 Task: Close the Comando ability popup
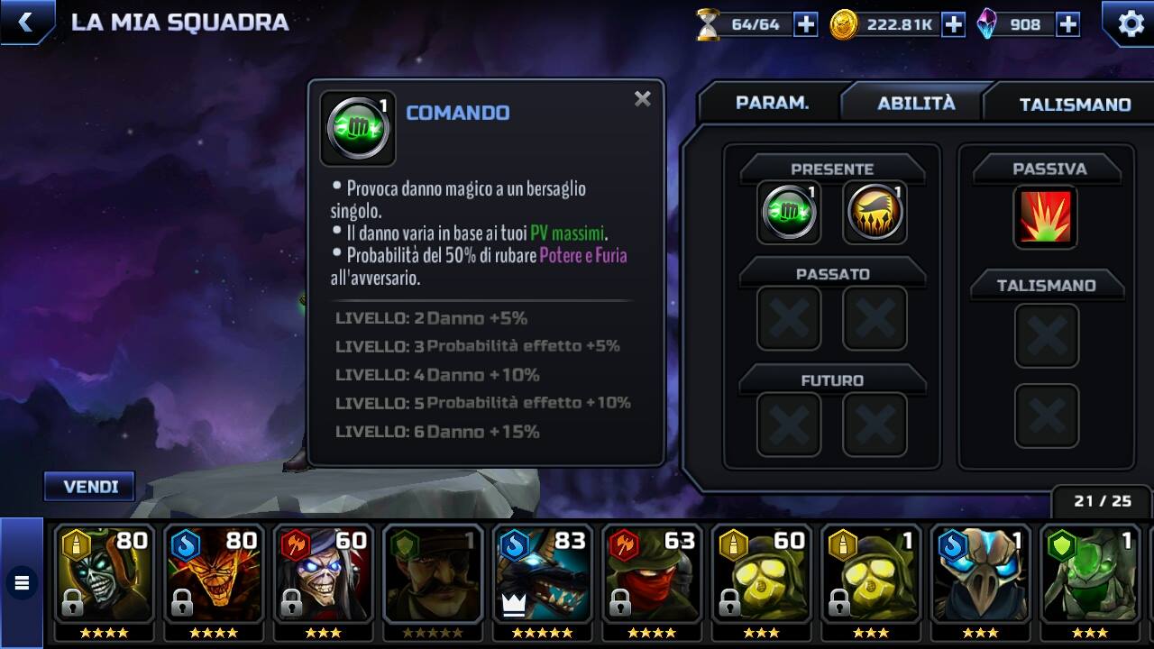point(642,99)
